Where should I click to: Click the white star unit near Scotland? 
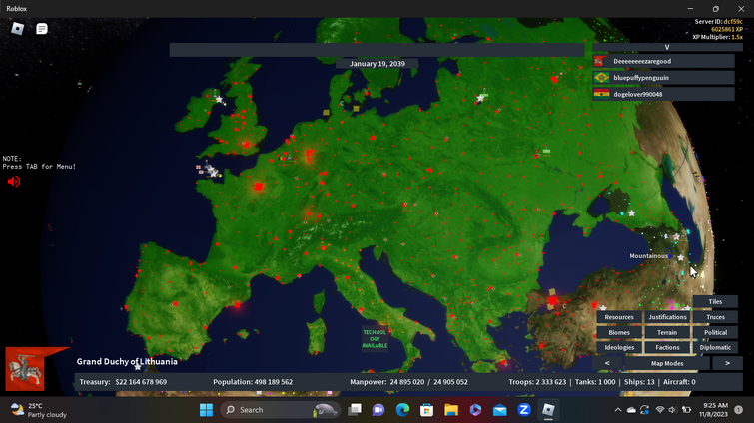(219, 100)
